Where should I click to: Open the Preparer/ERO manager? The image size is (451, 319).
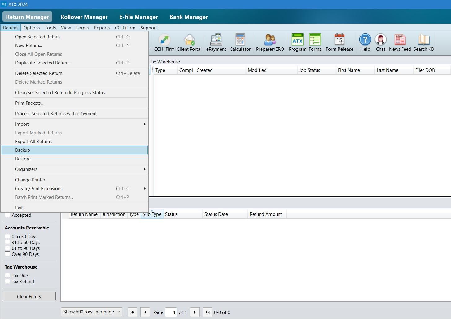pos(270,43)
